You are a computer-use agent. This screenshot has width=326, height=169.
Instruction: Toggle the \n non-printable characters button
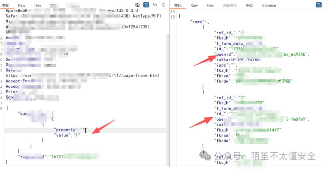click(155, 5)
